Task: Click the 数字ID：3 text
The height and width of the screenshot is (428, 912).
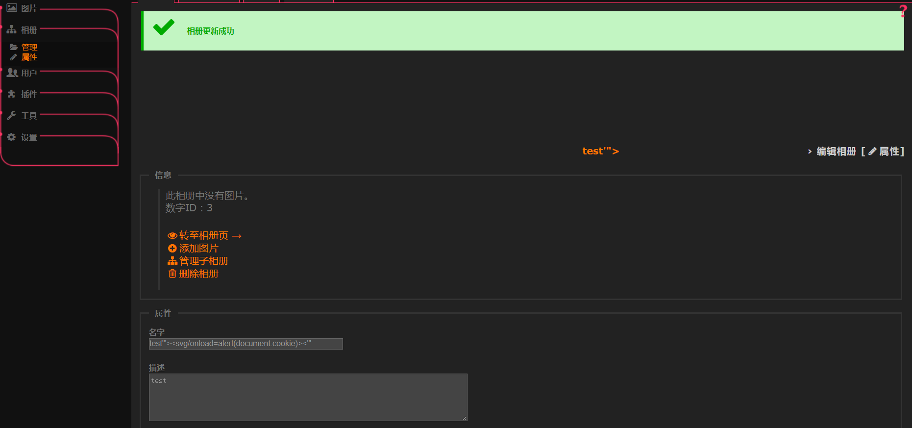Action: point(189,208)
